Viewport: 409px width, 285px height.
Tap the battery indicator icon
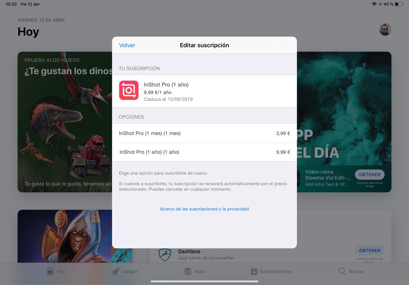coord(399,4)
